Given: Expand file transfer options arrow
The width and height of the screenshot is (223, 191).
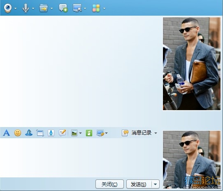Looking at the screenshot, I should click(x=51, y=8).
